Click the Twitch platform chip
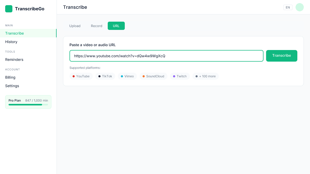 [x=180, y=76]
